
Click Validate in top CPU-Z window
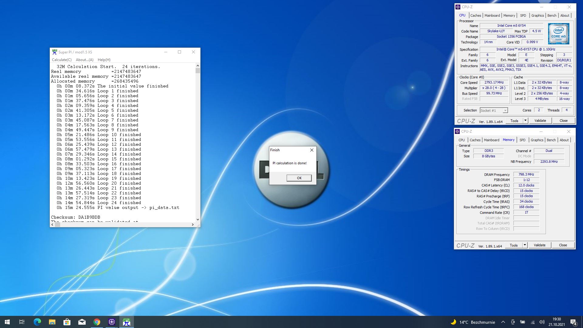point(540,121)
